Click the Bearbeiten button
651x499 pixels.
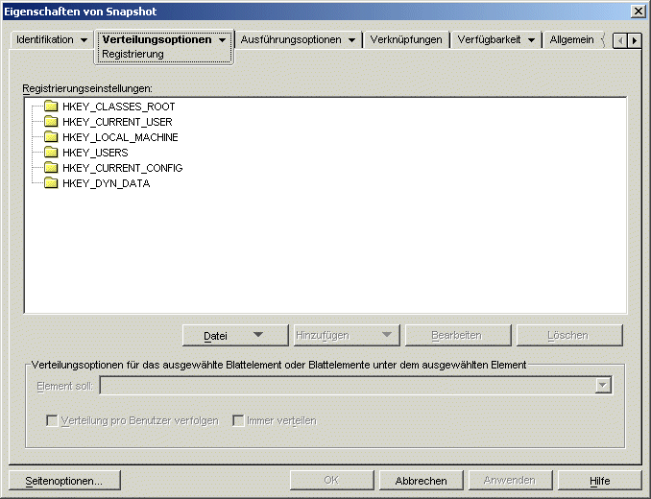click(x=458, y=335)
